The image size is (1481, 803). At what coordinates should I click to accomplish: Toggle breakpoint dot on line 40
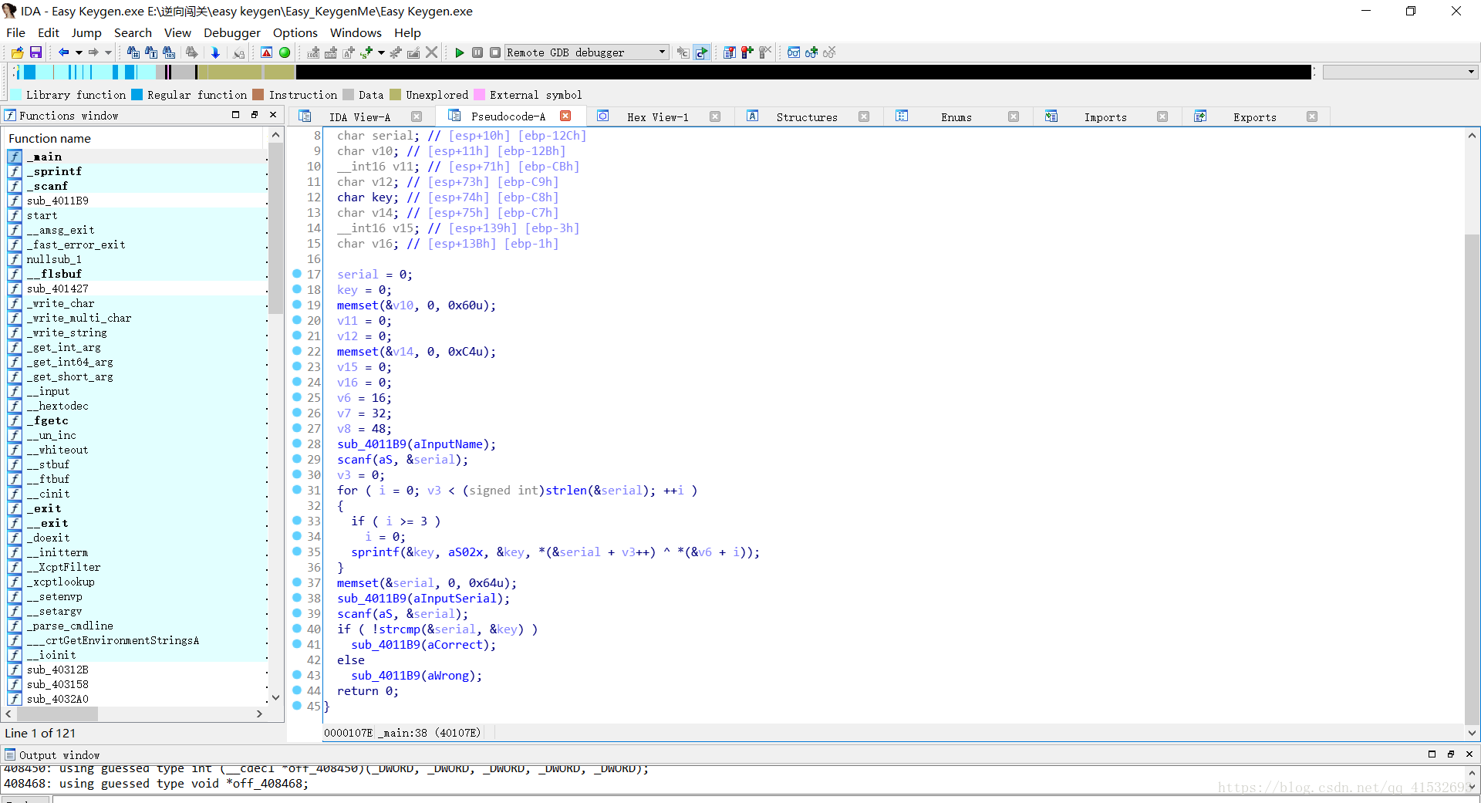[297, 629]
